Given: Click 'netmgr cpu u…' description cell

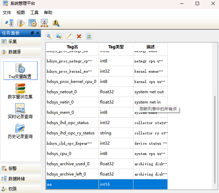Looking at the screenshot, I should [151, 61].
